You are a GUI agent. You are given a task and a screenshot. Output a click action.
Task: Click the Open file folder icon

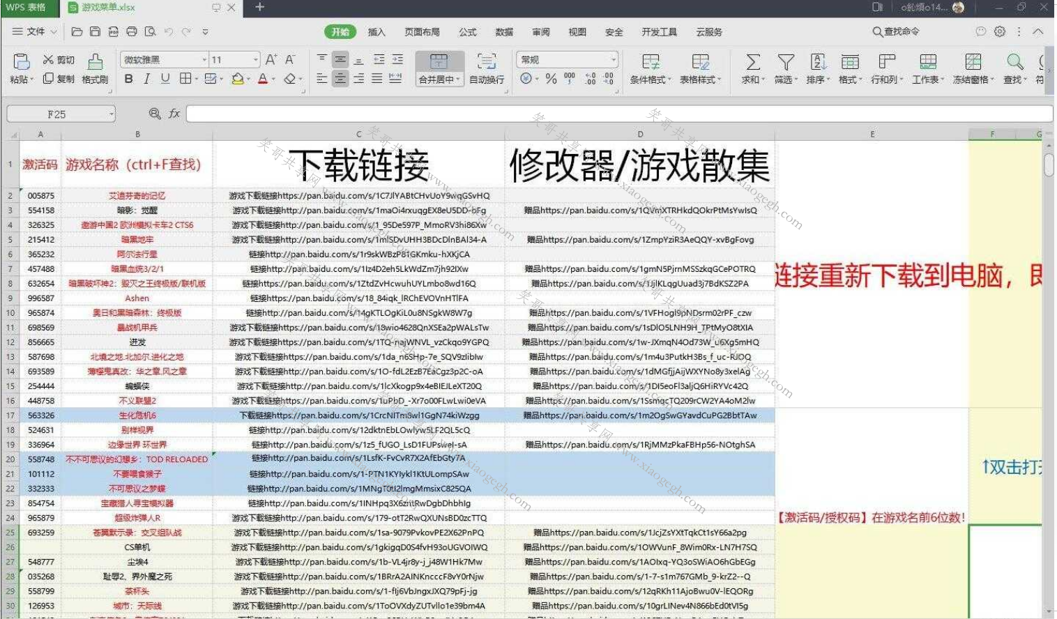coord(77,31)
